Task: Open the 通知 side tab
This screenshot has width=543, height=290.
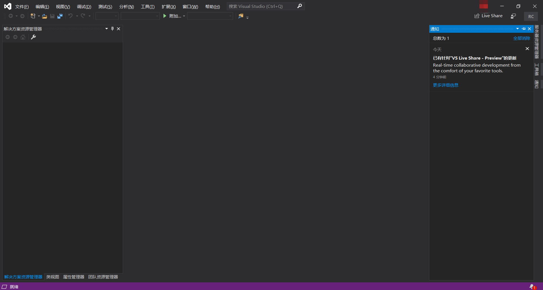Action: click(x=536, y=84)
